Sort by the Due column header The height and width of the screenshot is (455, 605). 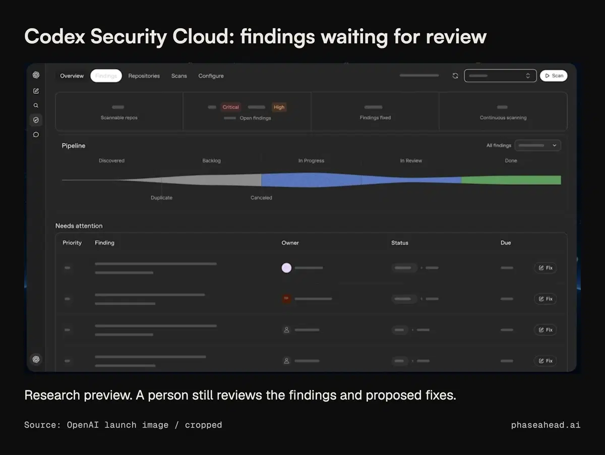[x=506, y=243]
